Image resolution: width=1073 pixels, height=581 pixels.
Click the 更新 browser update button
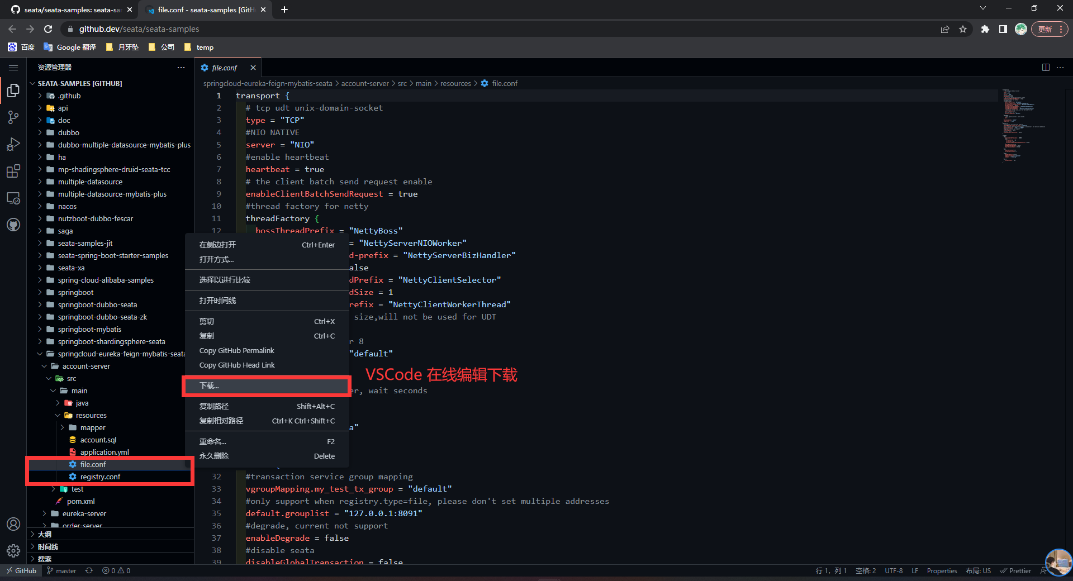coord(1050,29)
